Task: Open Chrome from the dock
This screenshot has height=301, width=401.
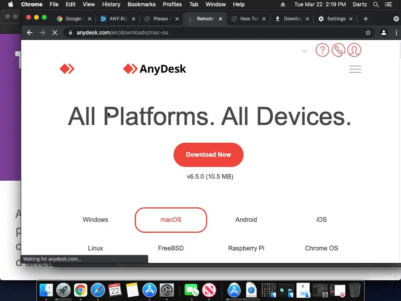Action: pyautogui.click(x=81, y=290)
